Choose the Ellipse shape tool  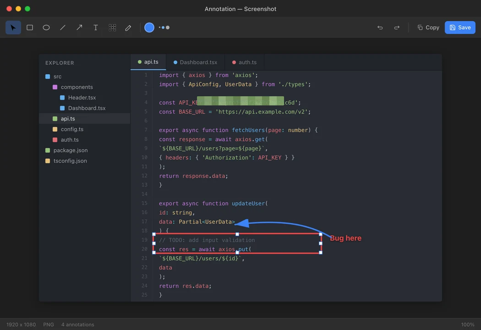tap(46, 27)
